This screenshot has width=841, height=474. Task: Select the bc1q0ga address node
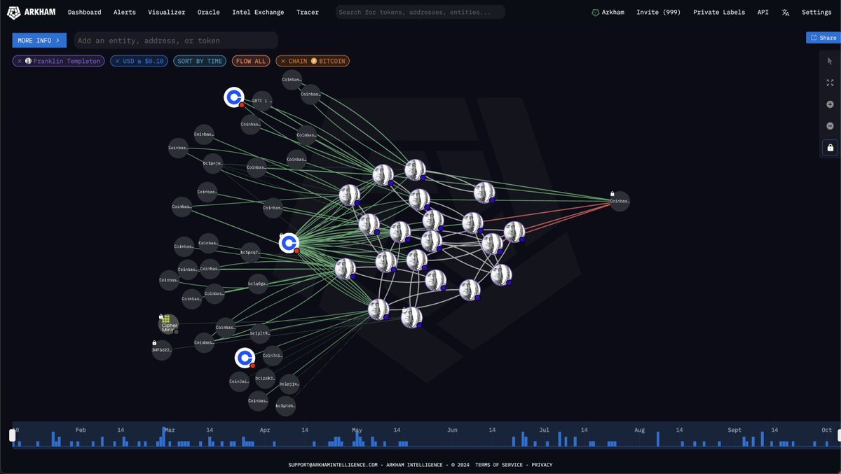(257, 284)
